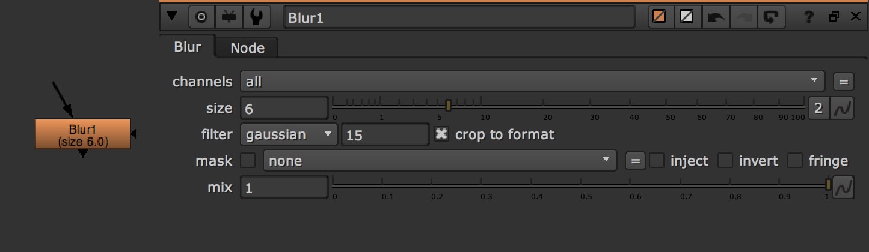Screen dimensions: 869x252
Task: Enable the invert checkbox
Action: 726,161
